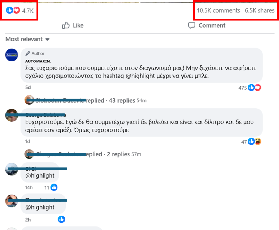Click the Comment button label
This screenshot has height=230, width=279.
[x=212, y=25]
